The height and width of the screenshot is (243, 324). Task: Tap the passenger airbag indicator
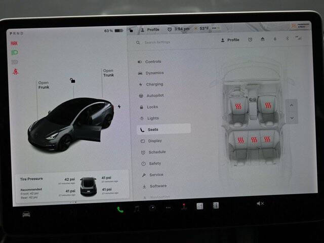(x=300, y=26)
